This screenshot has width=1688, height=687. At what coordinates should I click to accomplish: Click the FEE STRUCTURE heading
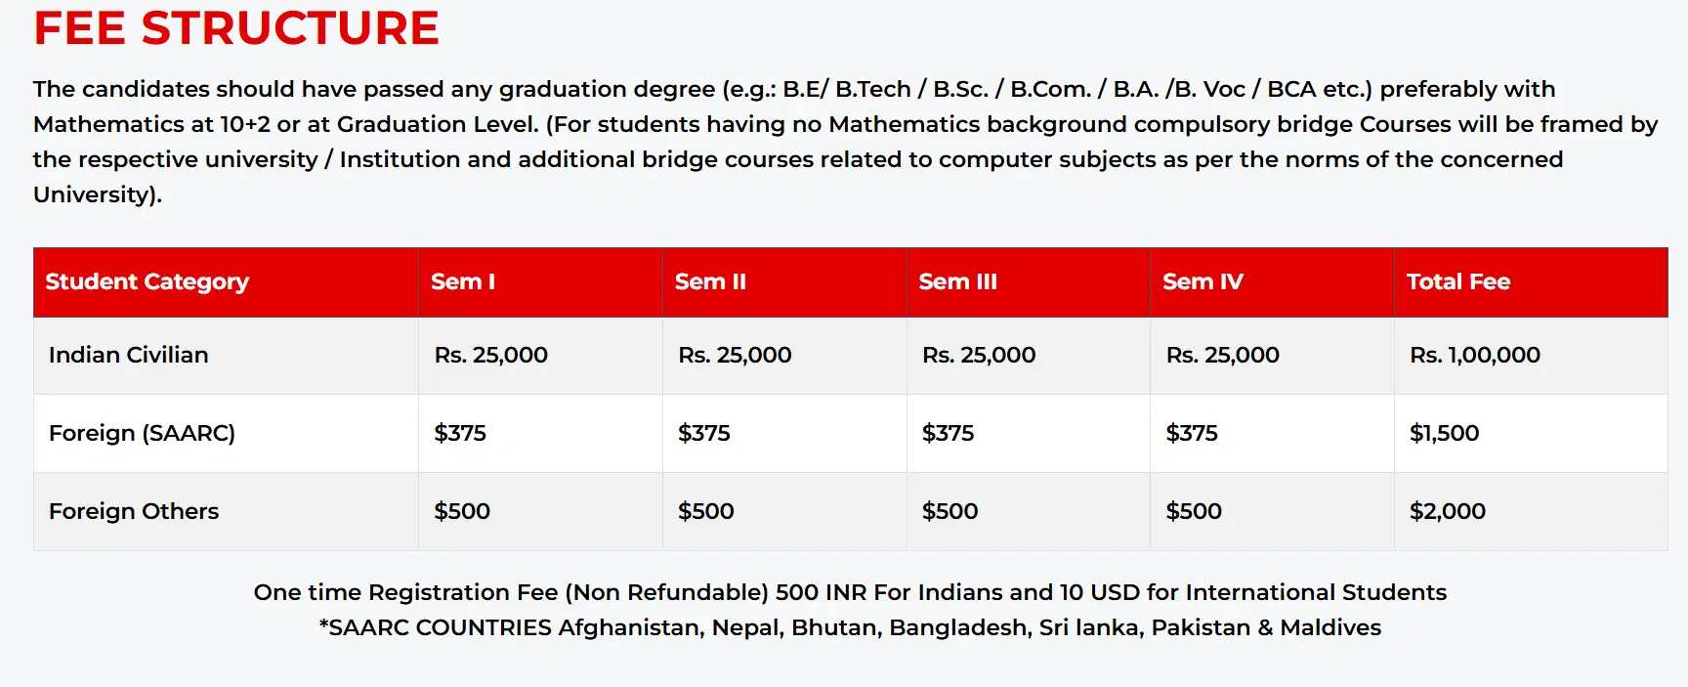236,27
